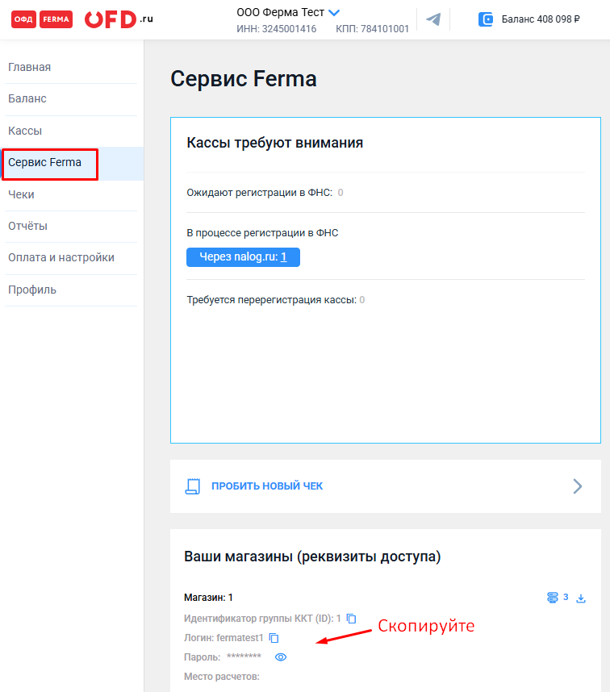
Task: Click the Магазин: 1 heading
Action: coord(208,598)
